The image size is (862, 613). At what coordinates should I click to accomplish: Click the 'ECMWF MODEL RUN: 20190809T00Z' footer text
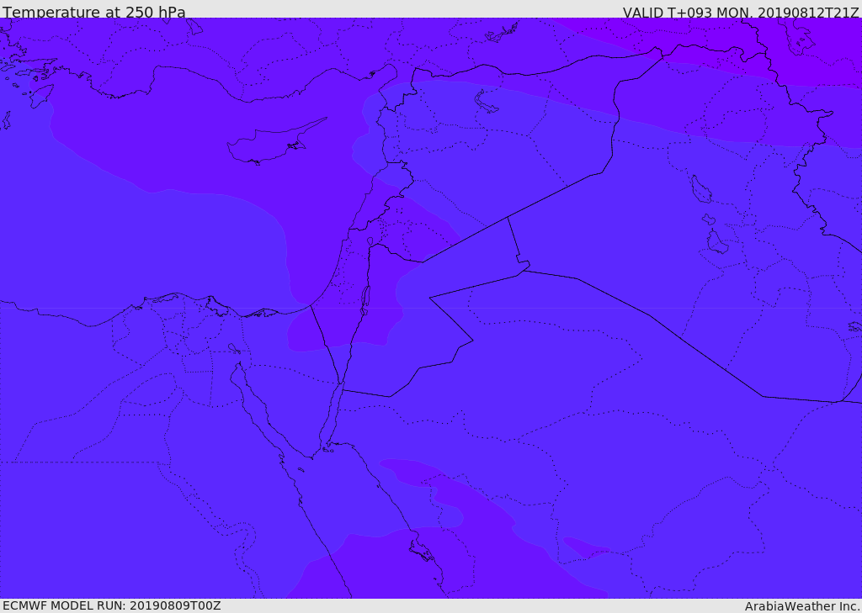tap(112, 605)
